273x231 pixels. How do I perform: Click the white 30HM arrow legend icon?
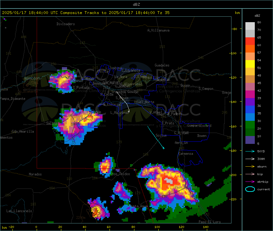coord(250,159)
